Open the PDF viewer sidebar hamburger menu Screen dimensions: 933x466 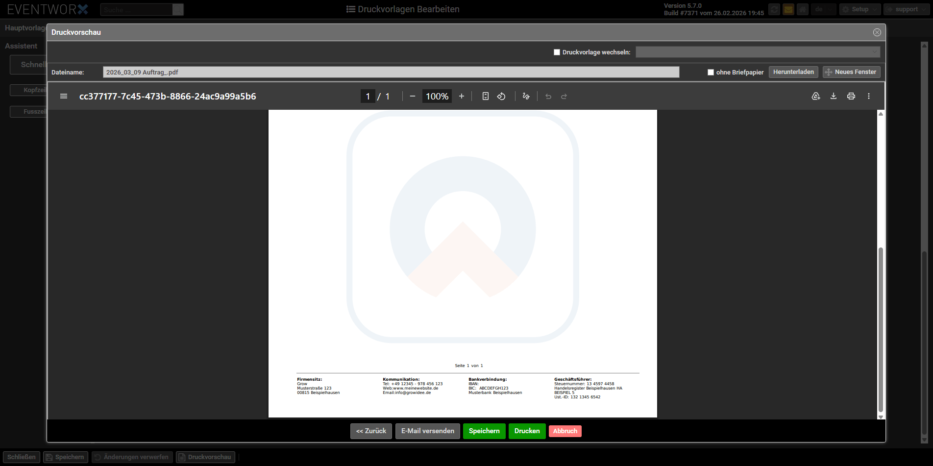pyautogui.click(x=64, y=97)
